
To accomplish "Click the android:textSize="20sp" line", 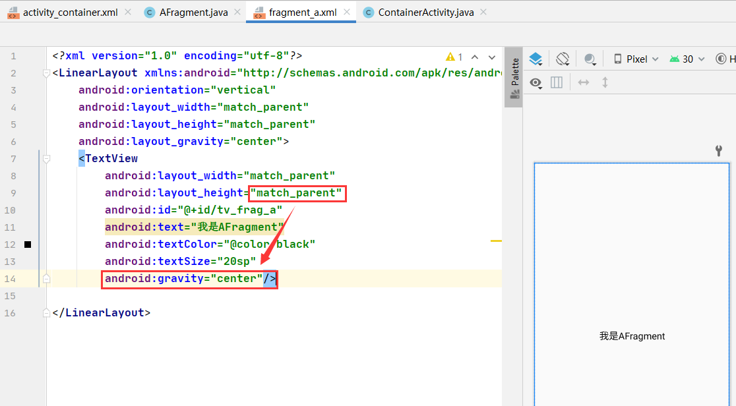I will (x=180, y=262).
